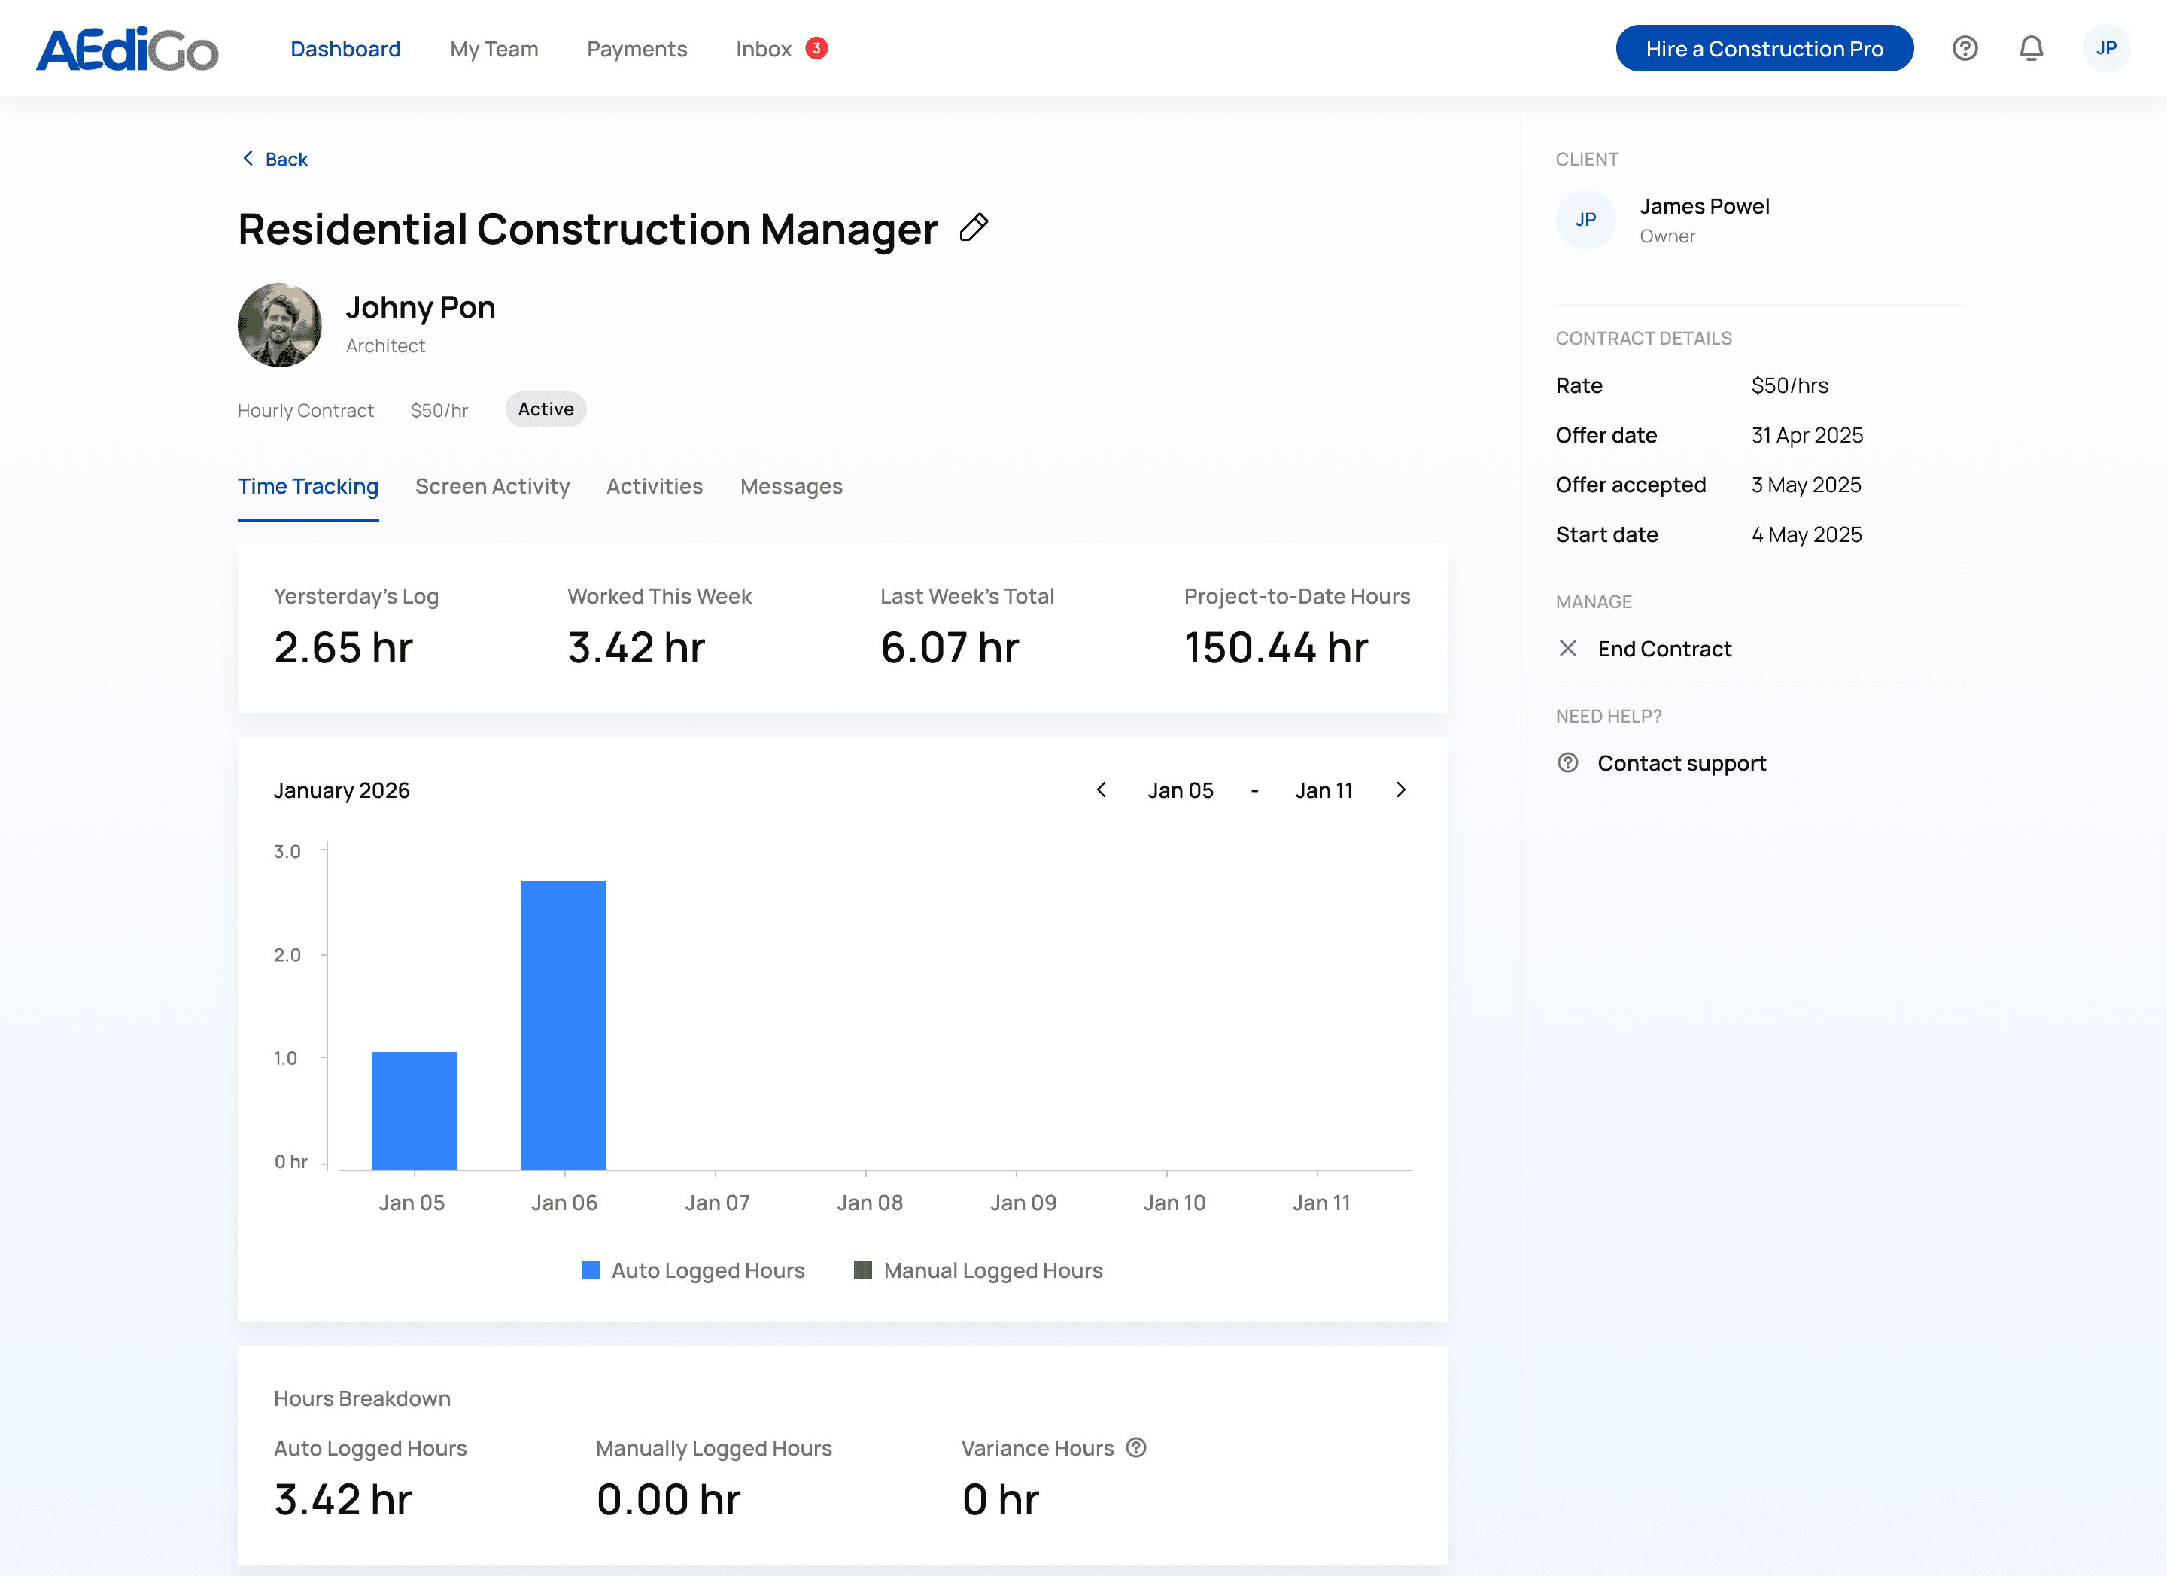Click Hire a Construction Pro button
This screenshot has height=1576, width=2167.
1764,49
